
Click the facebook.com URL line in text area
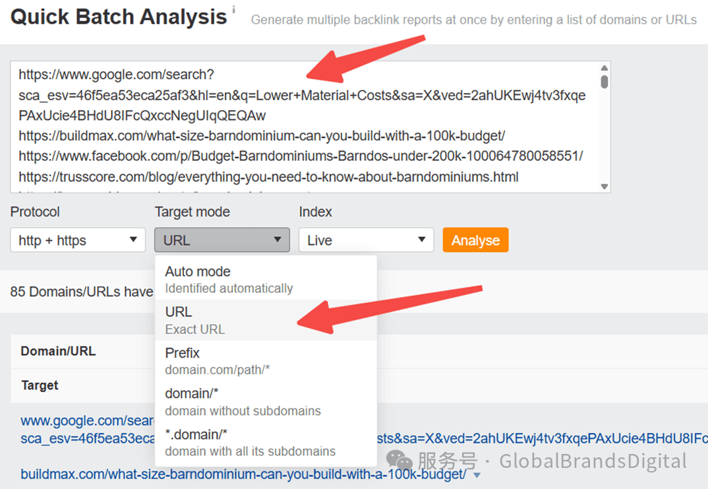click(301, 156)
